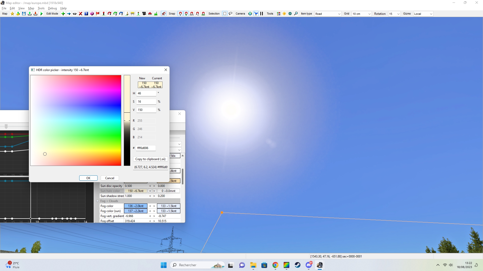Viewport: 483px width, 271px height.
Task: Toggle the muted speaker sound icon
Action: click(164, 14)
